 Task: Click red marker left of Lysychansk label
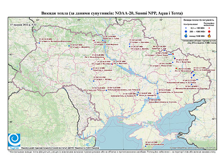[x=176, y=69]
